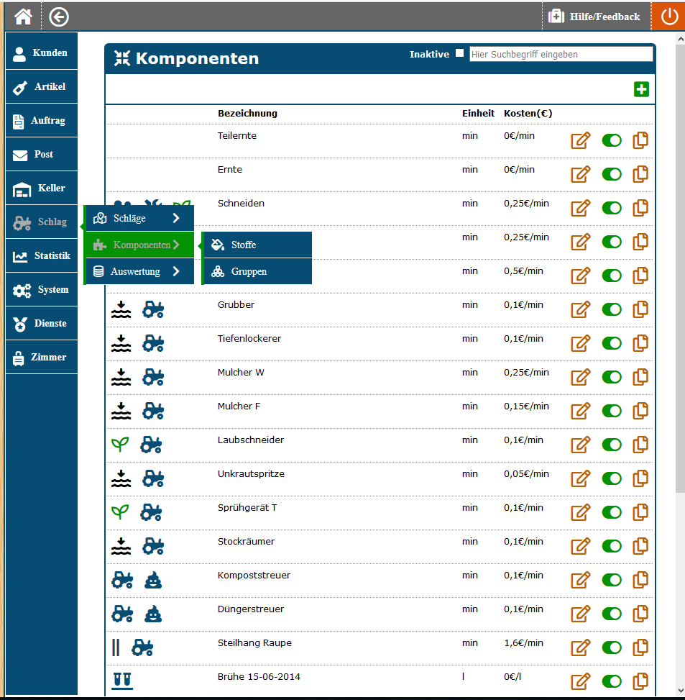Edit the Teilernte component

[580, 141]
